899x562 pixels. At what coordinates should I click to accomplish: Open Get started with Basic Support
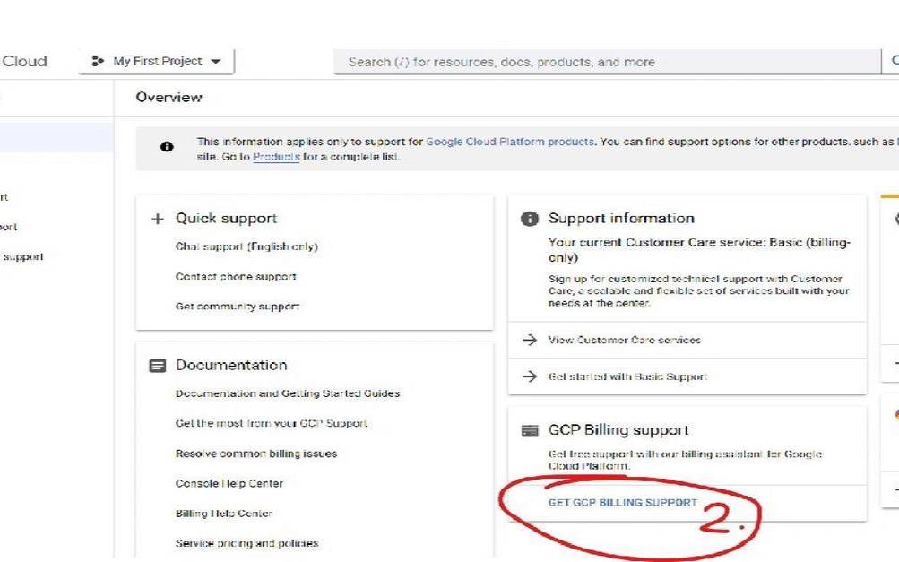(x=627, y=376)
